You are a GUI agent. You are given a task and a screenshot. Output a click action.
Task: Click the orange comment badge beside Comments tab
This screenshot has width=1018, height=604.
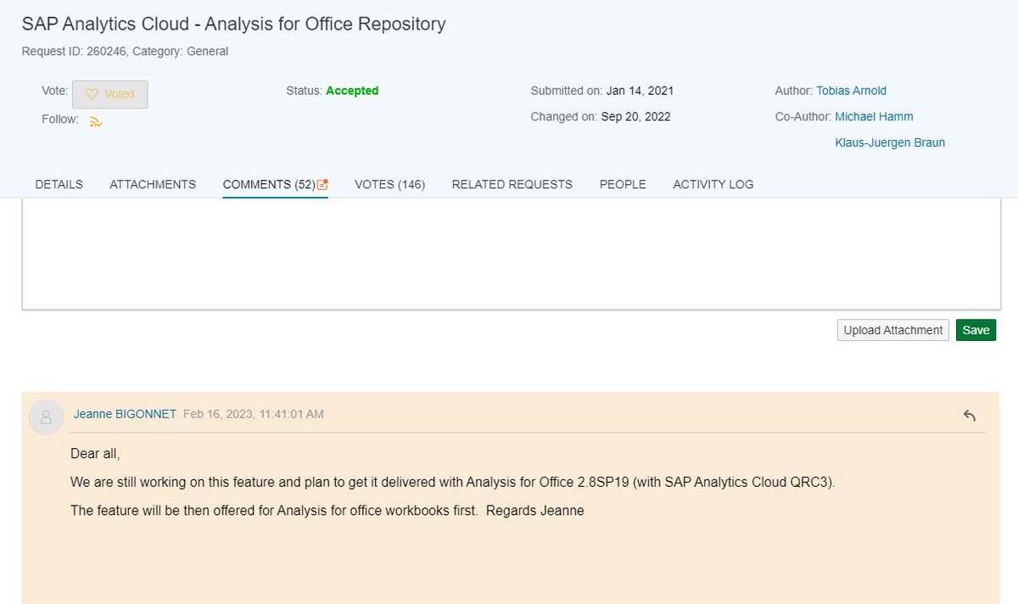(322, 184)
